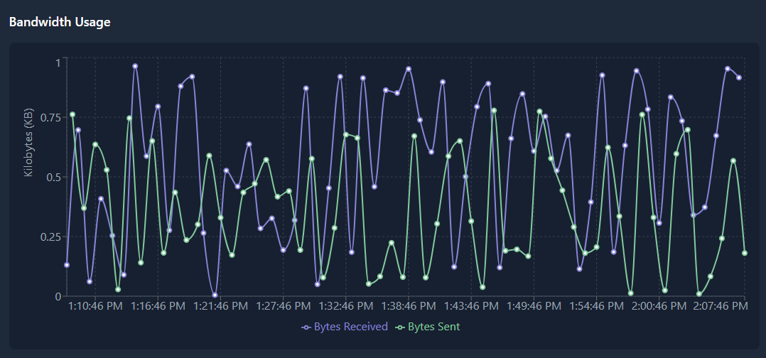766x358 pixels.
Task: Click the 1:43:46 PM x-axis label
Action: click(x=471, y=306)
